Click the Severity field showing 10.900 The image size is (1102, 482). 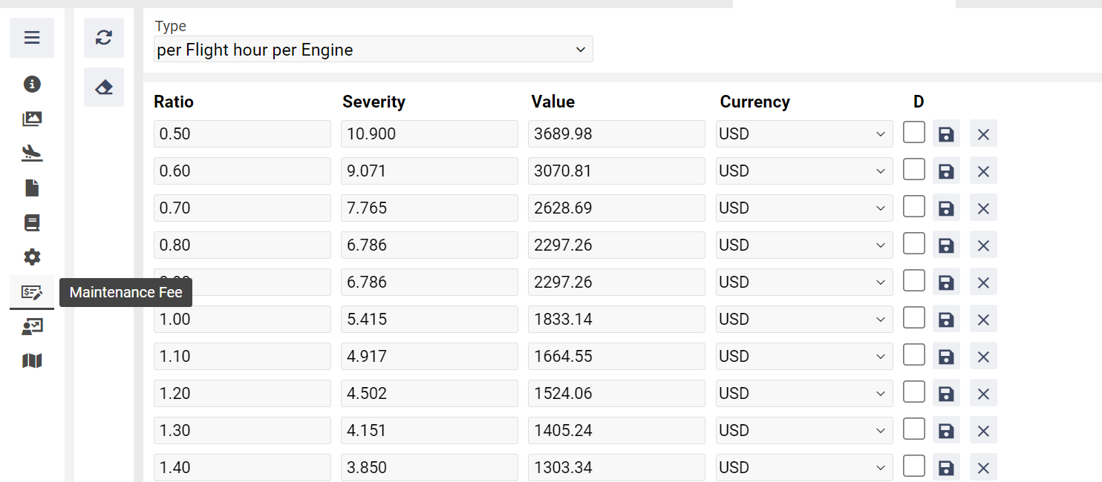point(429,134)
